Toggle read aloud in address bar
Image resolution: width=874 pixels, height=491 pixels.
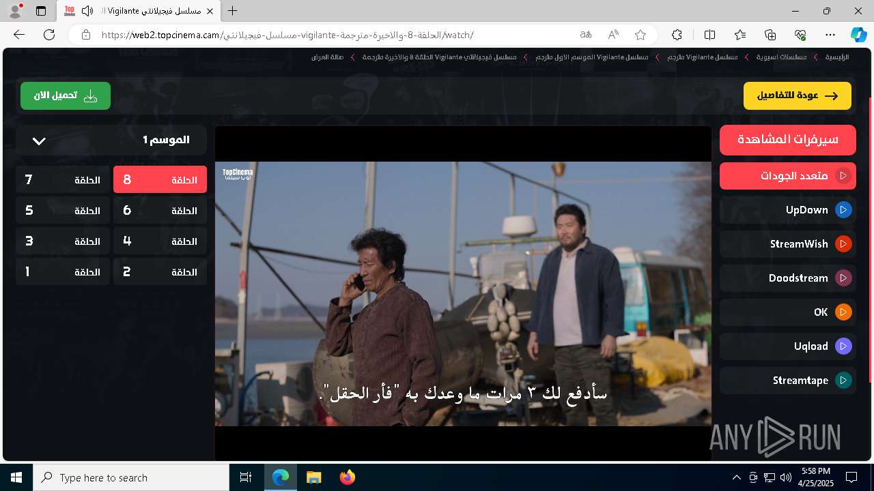pyautogui.click(x=613, y=35)
